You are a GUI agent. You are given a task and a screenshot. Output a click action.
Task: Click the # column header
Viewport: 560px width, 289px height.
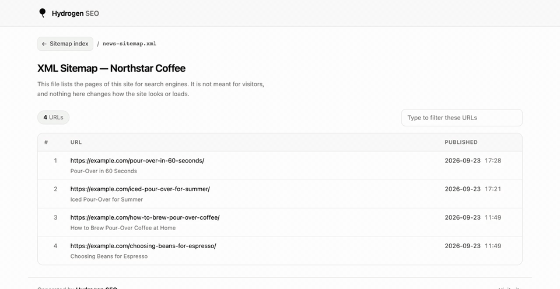[x=46, y=142]
